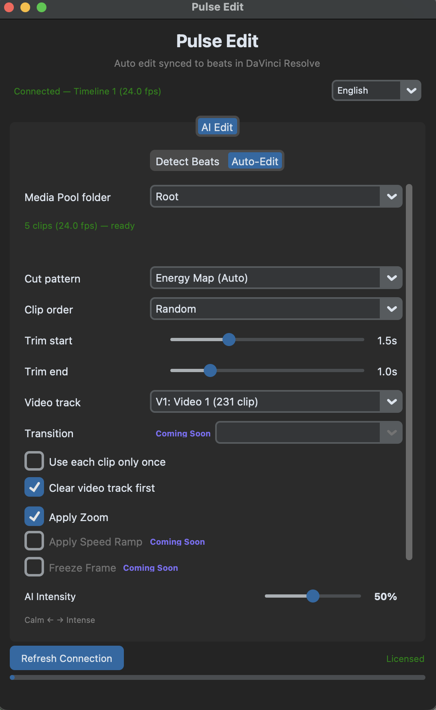Click the Video track label

click(x=53, y=403)
